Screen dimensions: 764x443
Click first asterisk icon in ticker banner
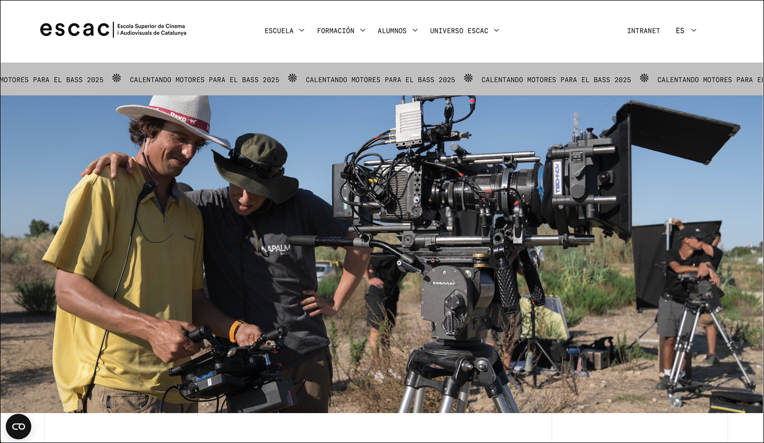pos(117,78)
